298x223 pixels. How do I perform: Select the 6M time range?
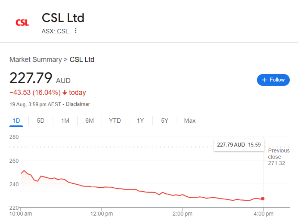tap(90, 120)
